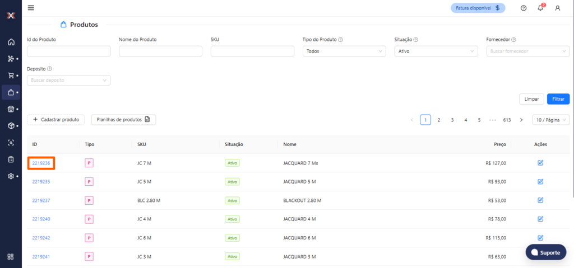Edit product JACQUARD 7 Ms via pencil icon

coord(540,163)
